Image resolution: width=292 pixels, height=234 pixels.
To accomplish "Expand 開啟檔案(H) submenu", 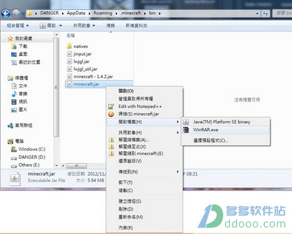I will pyautogui.click(x=144, y=122).
